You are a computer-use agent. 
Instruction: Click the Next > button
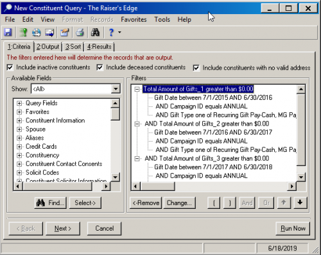pyautogui.click(x=63, y=229)
